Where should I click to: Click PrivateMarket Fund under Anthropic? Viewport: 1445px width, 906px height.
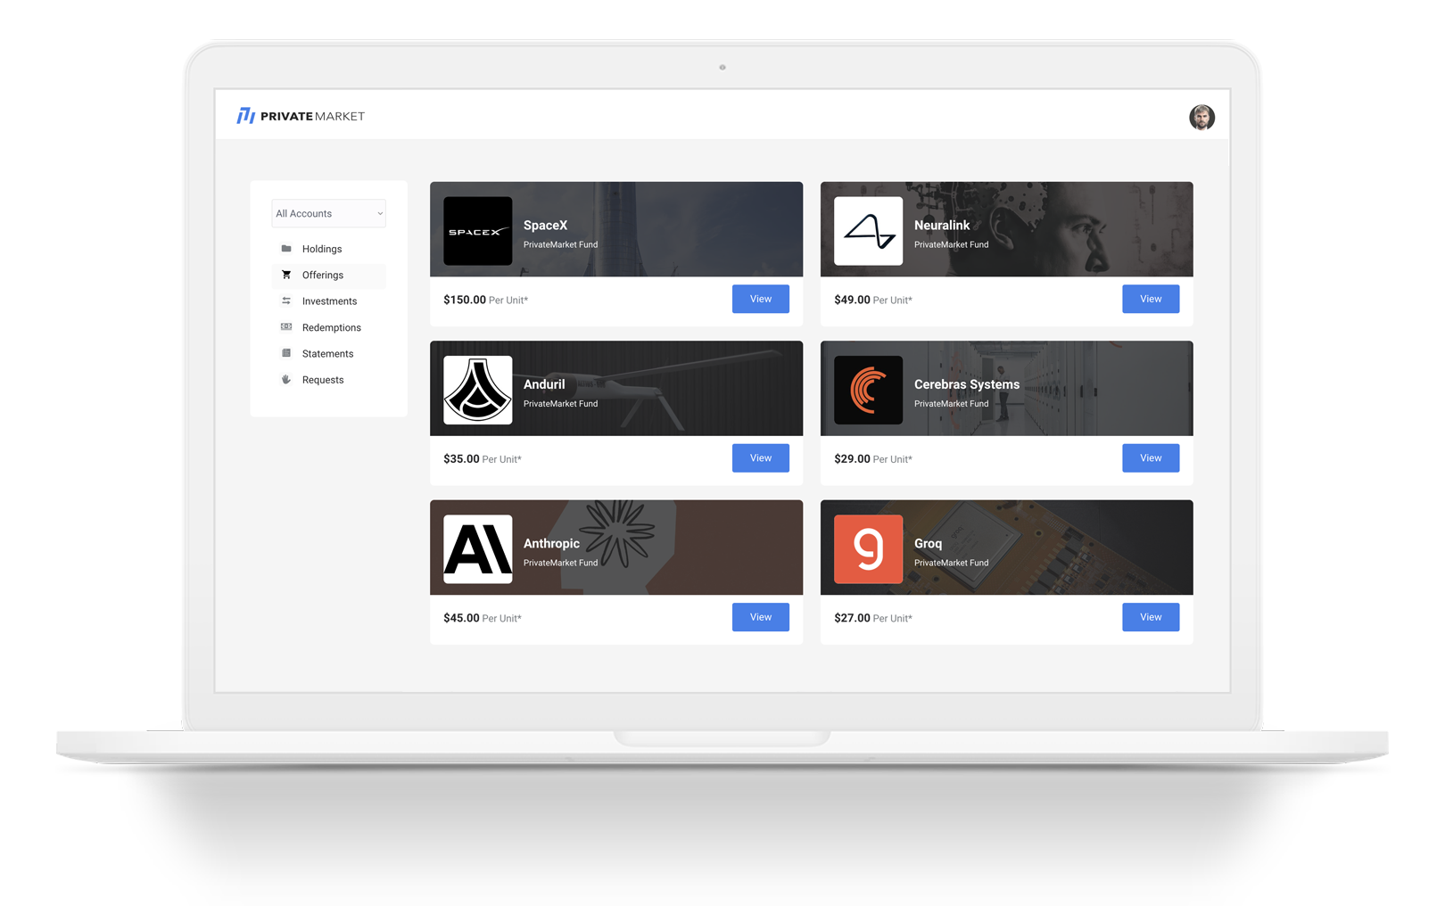tap(560, 563)
